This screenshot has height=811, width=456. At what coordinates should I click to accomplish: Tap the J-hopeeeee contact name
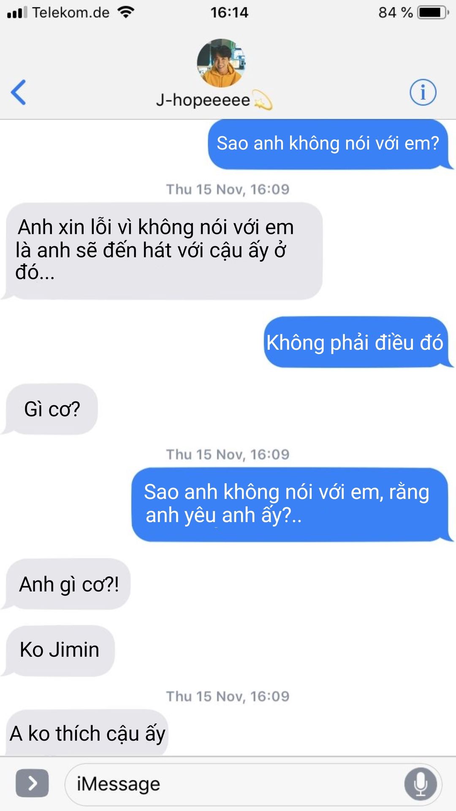click(x=203, y=101)
